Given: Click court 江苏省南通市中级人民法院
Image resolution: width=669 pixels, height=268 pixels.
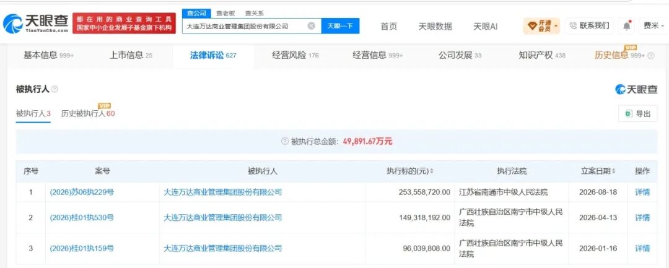Looking at the screenshot, I should pyautogui.click(x=503, y=192).
